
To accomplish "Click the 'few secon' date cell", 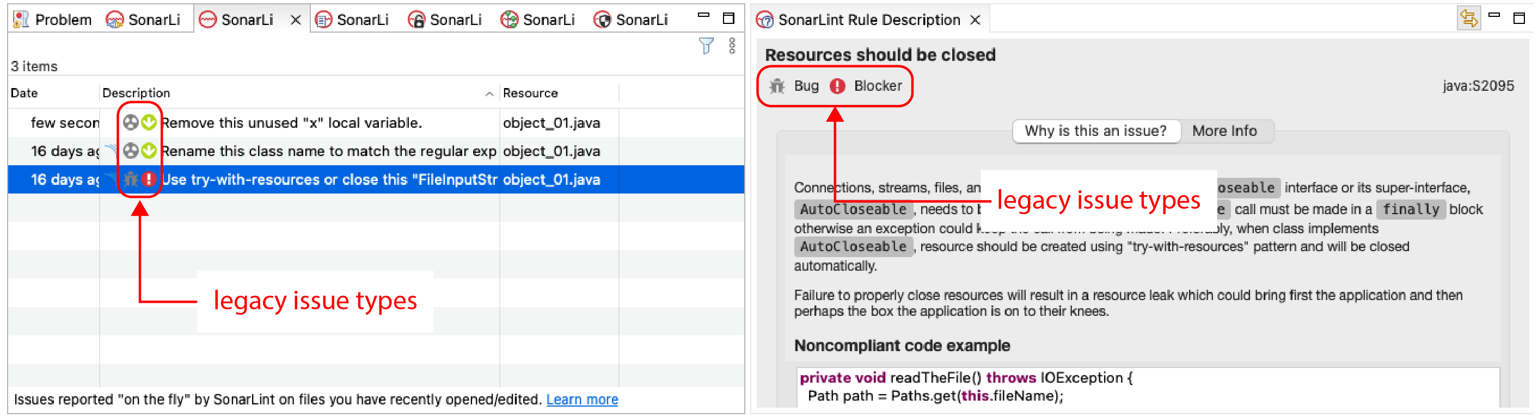I will pyautogui.click(x=64, y=123).
